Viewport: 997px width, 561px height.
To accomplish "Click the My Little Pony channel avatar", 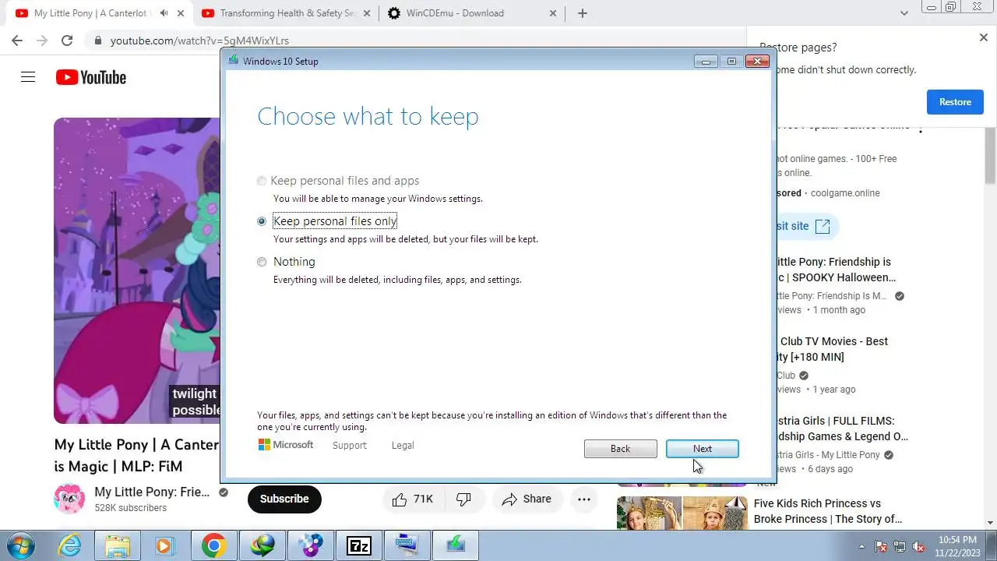I will pyautogui.click(x=69, y=499).
